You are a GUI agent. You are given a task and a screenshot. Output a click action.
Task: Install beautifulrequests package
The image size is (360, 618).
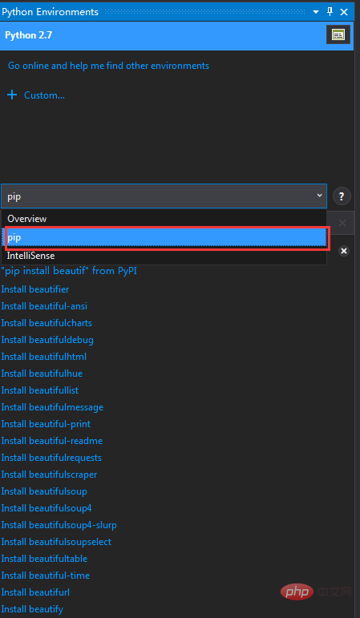(51, 458)
